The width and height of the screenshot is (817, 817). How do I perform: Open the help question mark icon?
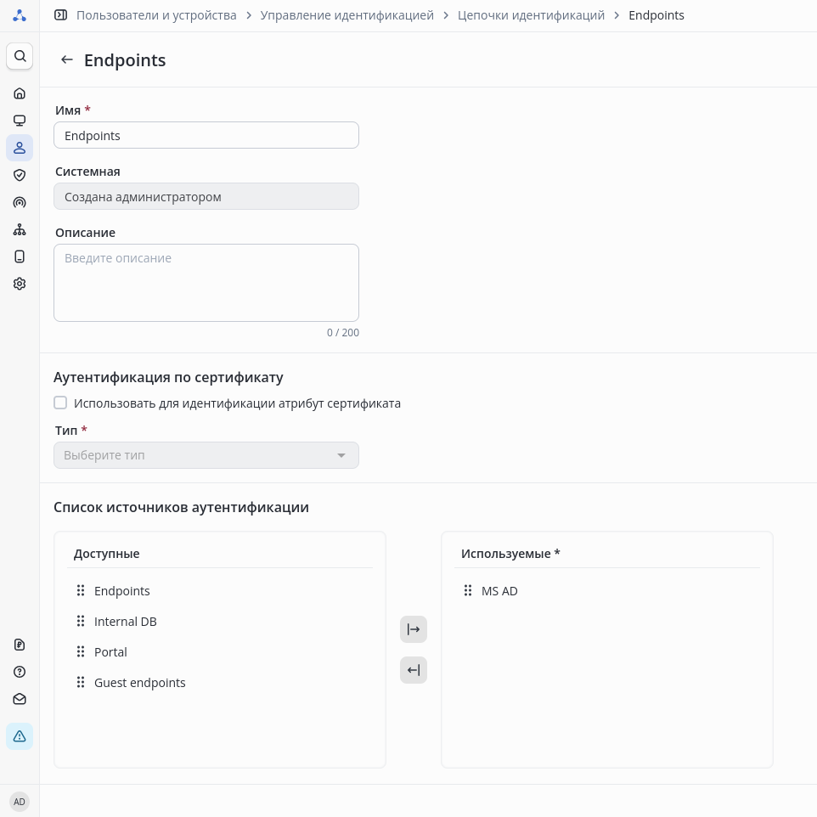(x=20, y=672)
